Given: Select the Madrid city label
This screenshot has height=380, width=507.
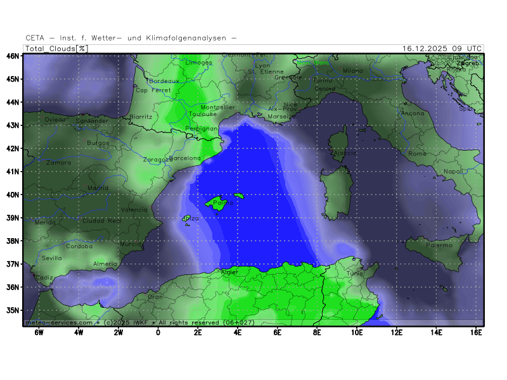Looking at the screenshot, I should (x=98, y=188).
